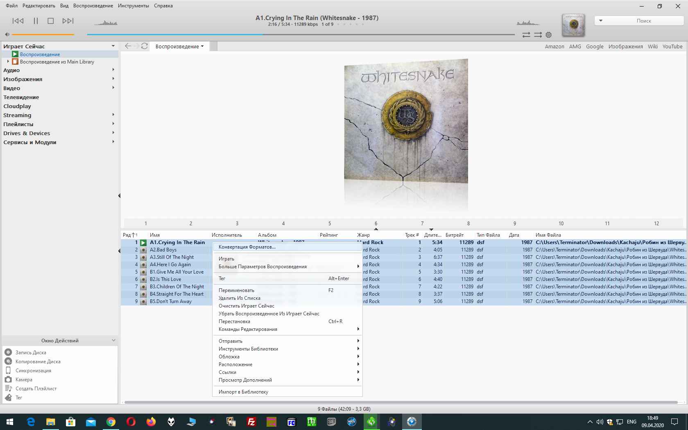
Task: Select Cloudplay in the sidebar
Action: tap(17, 106)
